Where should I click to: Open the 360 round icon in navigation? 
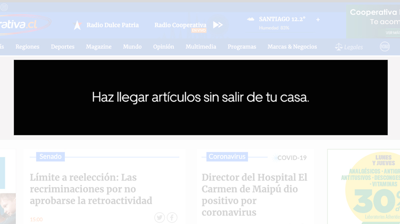(384, 46)
